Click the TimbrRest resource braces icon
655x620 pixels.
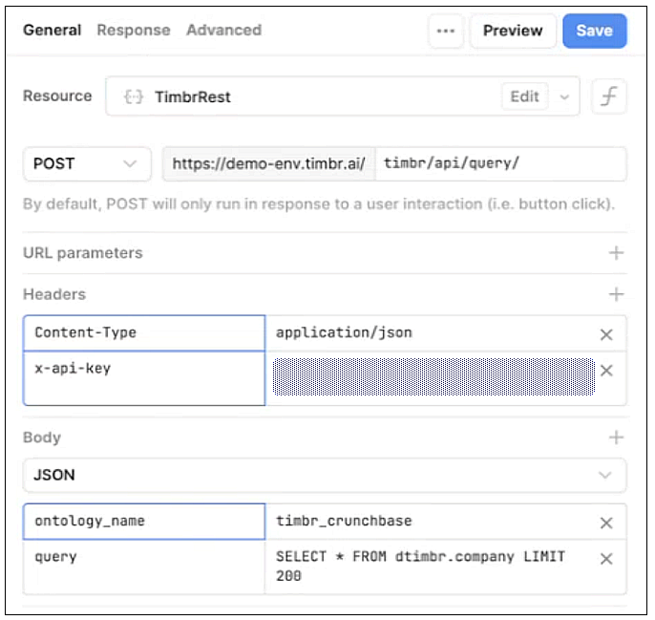[134, 97]
